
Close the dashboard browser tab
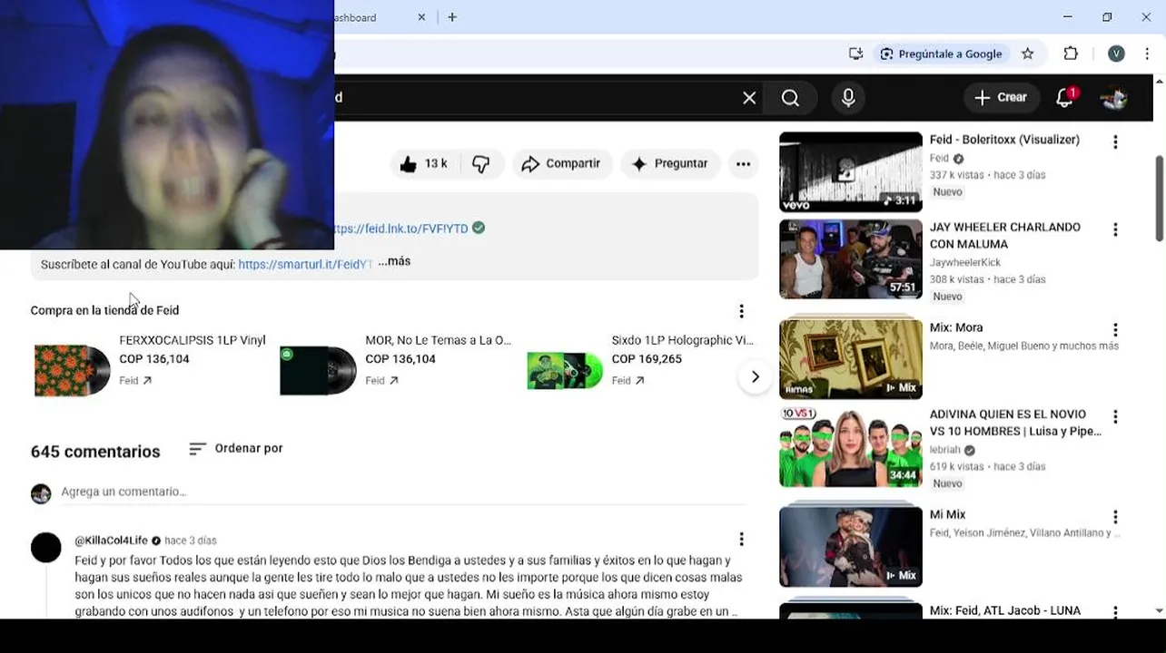[x=421, y=17]
